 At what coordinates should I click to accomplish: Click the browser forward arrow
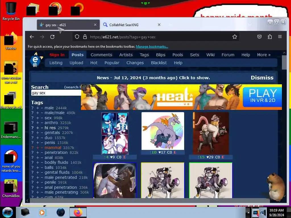pos(42,37)
